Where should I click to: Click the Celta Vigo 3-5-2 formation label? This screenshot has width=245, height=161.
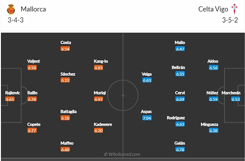[x=230, y=20]
